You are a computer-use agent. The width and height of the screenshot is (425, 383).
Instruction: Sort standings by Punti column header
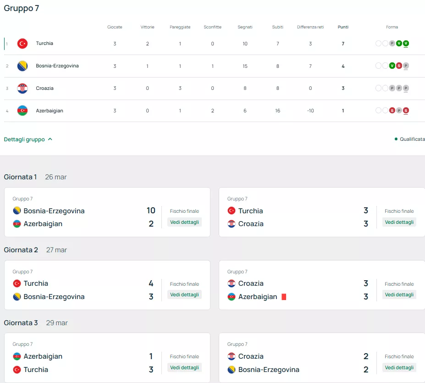click(x=343, y=27)
